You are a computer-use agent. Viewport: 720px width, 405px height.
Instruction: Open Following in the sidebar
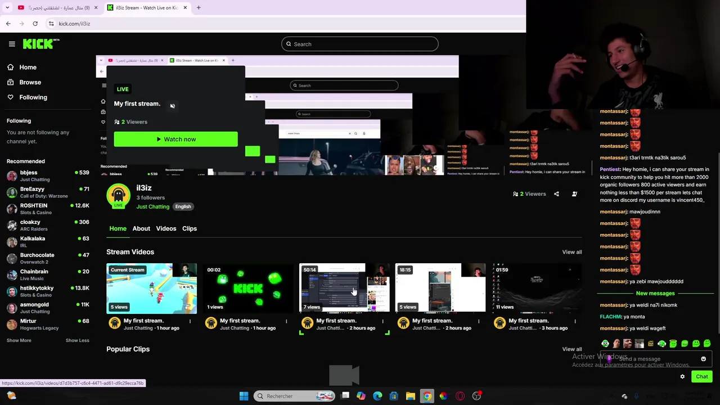[x=33, y=97]
